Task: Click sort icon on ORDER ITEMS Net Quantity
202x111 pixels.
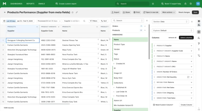Action: (x=188, y=77)
